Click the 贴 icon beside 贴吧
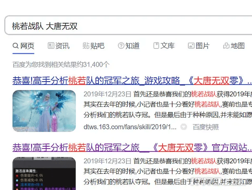This screenshot has height=190, width=252. [86, 46]
